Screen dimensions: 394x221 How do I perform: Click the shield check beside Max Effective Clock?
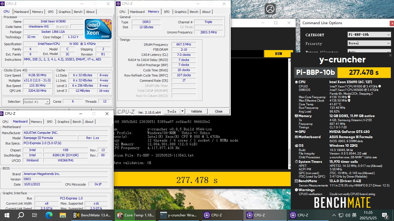(349, 100)
